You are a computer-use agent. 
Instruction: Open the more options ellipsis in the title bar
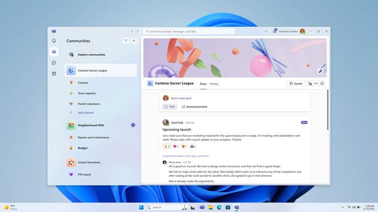click(x=266, y=31)
